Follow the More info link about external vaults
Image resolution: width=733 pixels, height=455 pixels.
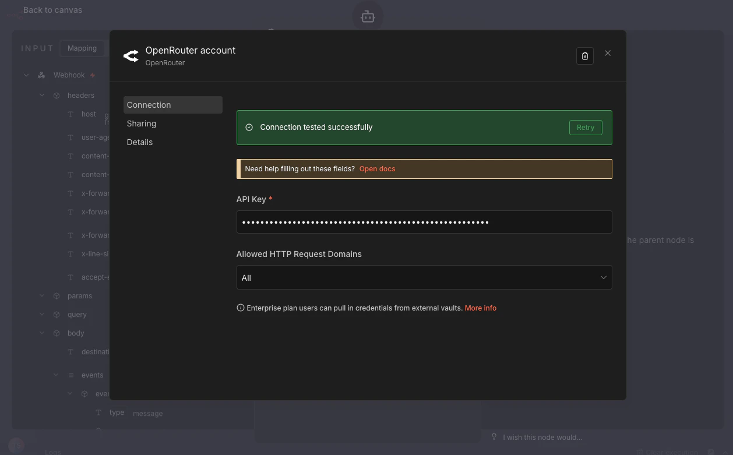481,308
